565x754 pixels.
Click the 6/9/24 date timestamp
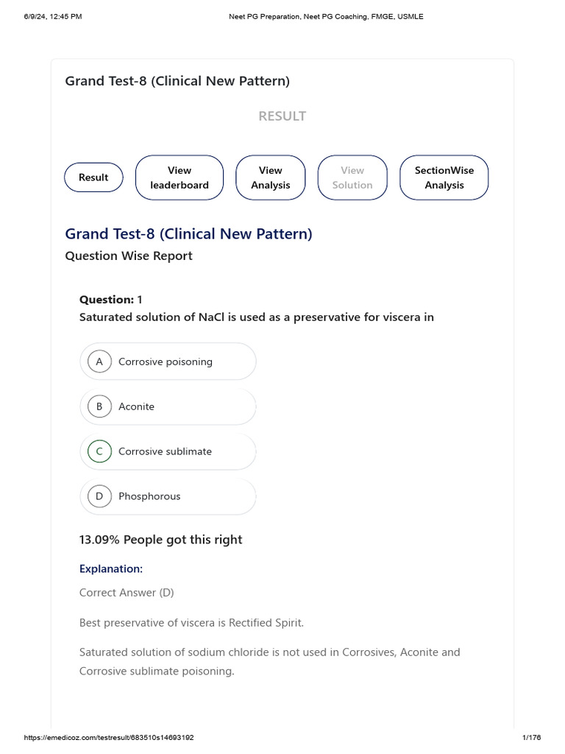click(52, 17)
